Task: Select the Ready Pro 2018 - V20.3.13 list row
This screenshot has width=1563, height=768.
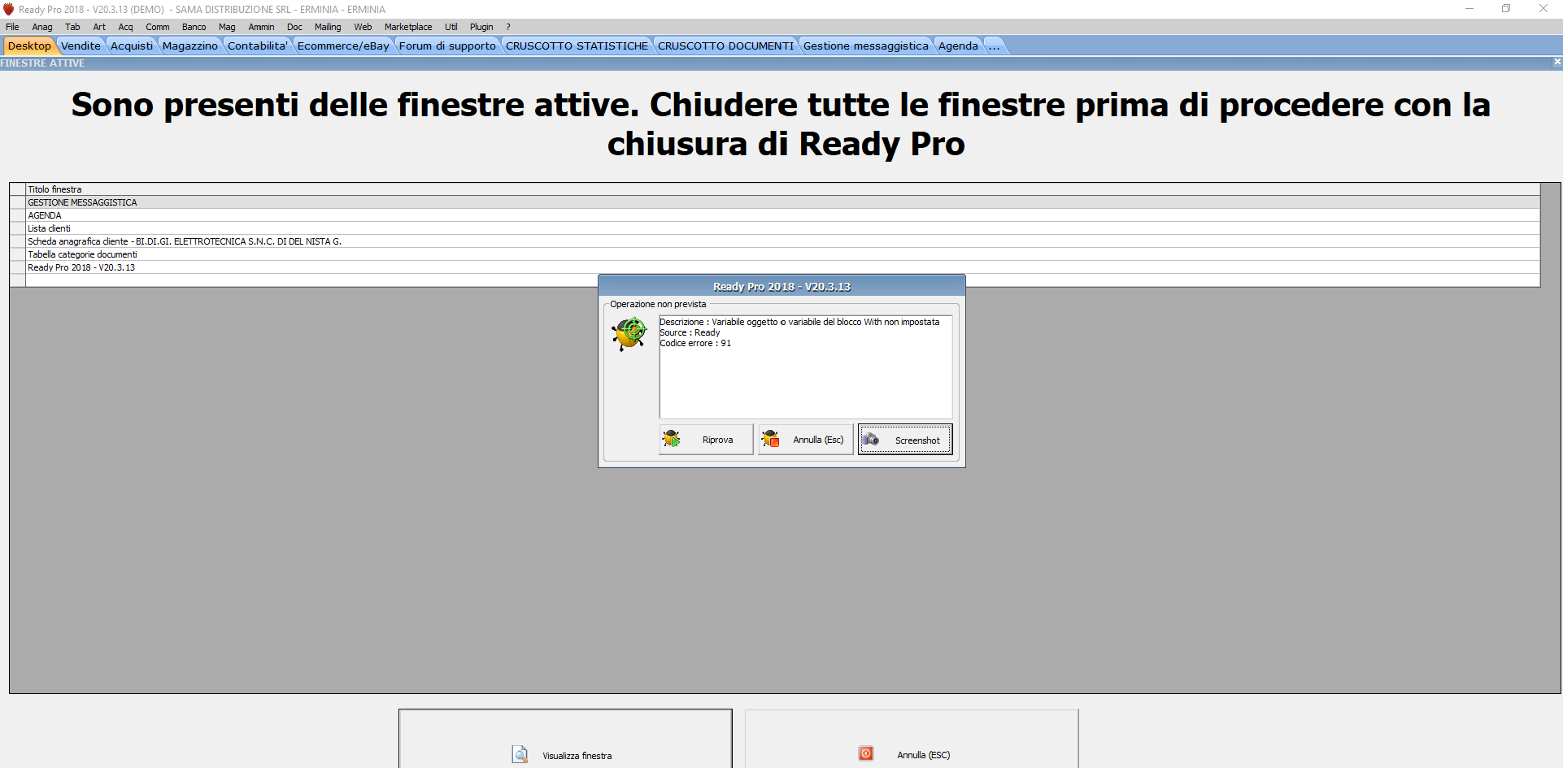Action: 782,267
